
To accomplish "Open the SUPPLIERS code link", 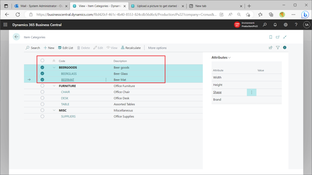I will point(68,116).
